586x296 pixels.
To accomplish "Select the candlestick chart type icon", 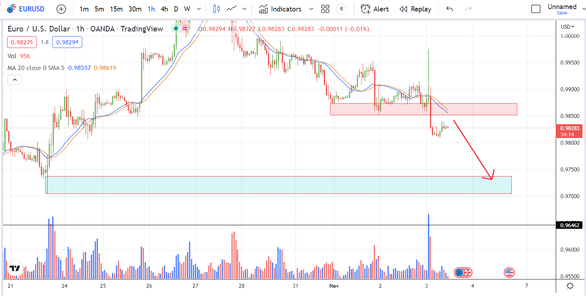I will [x=216, y=9].
